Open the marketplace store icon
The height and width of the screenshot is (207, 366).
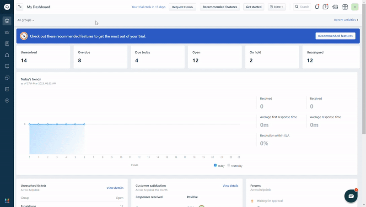pyautogui.click(x=345, y=7)
